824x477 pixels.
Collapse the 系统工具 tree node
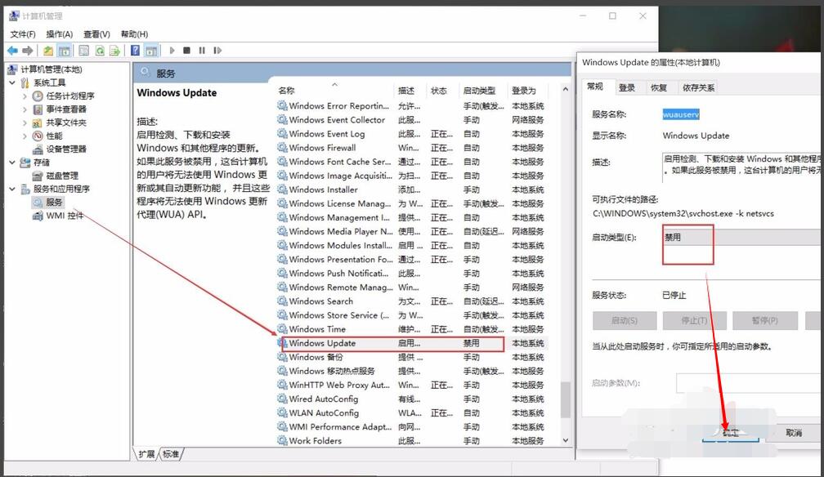pos(11,82)
